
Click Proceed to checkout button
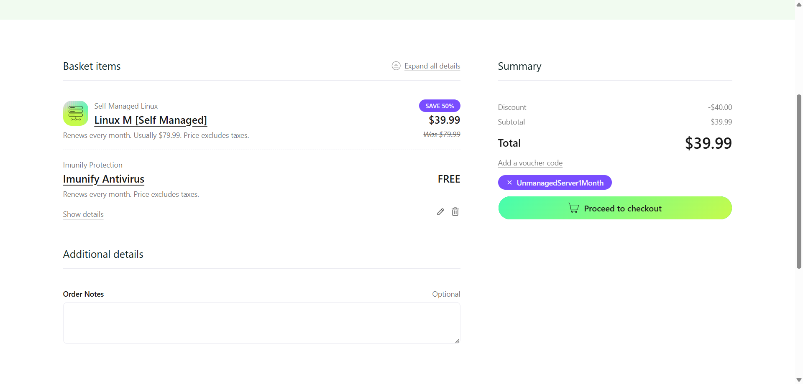[x=615, y=208]
